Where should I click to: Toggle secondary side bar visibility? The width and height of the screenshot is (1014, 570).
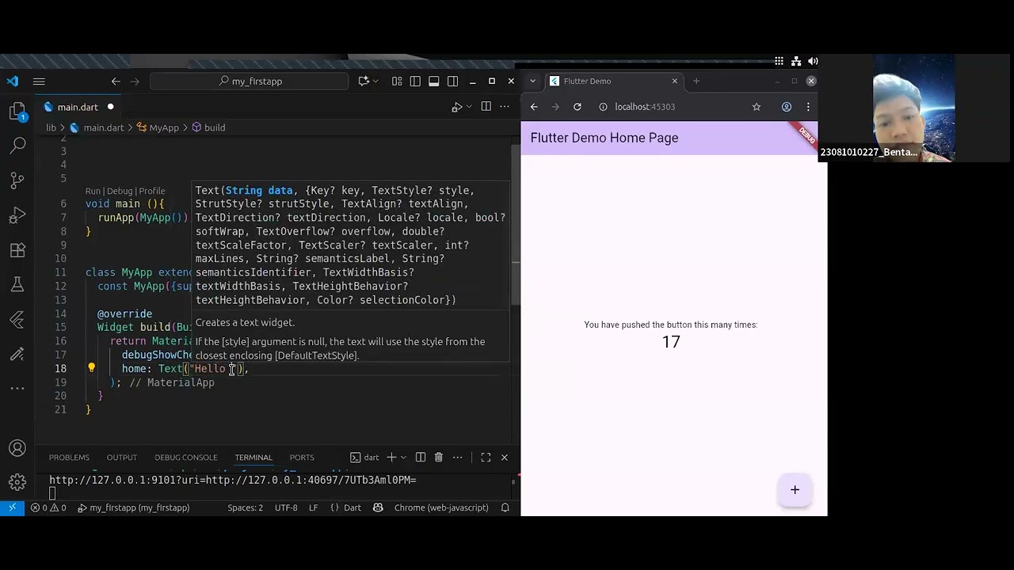pyautogui.click(x=452, y=81)
